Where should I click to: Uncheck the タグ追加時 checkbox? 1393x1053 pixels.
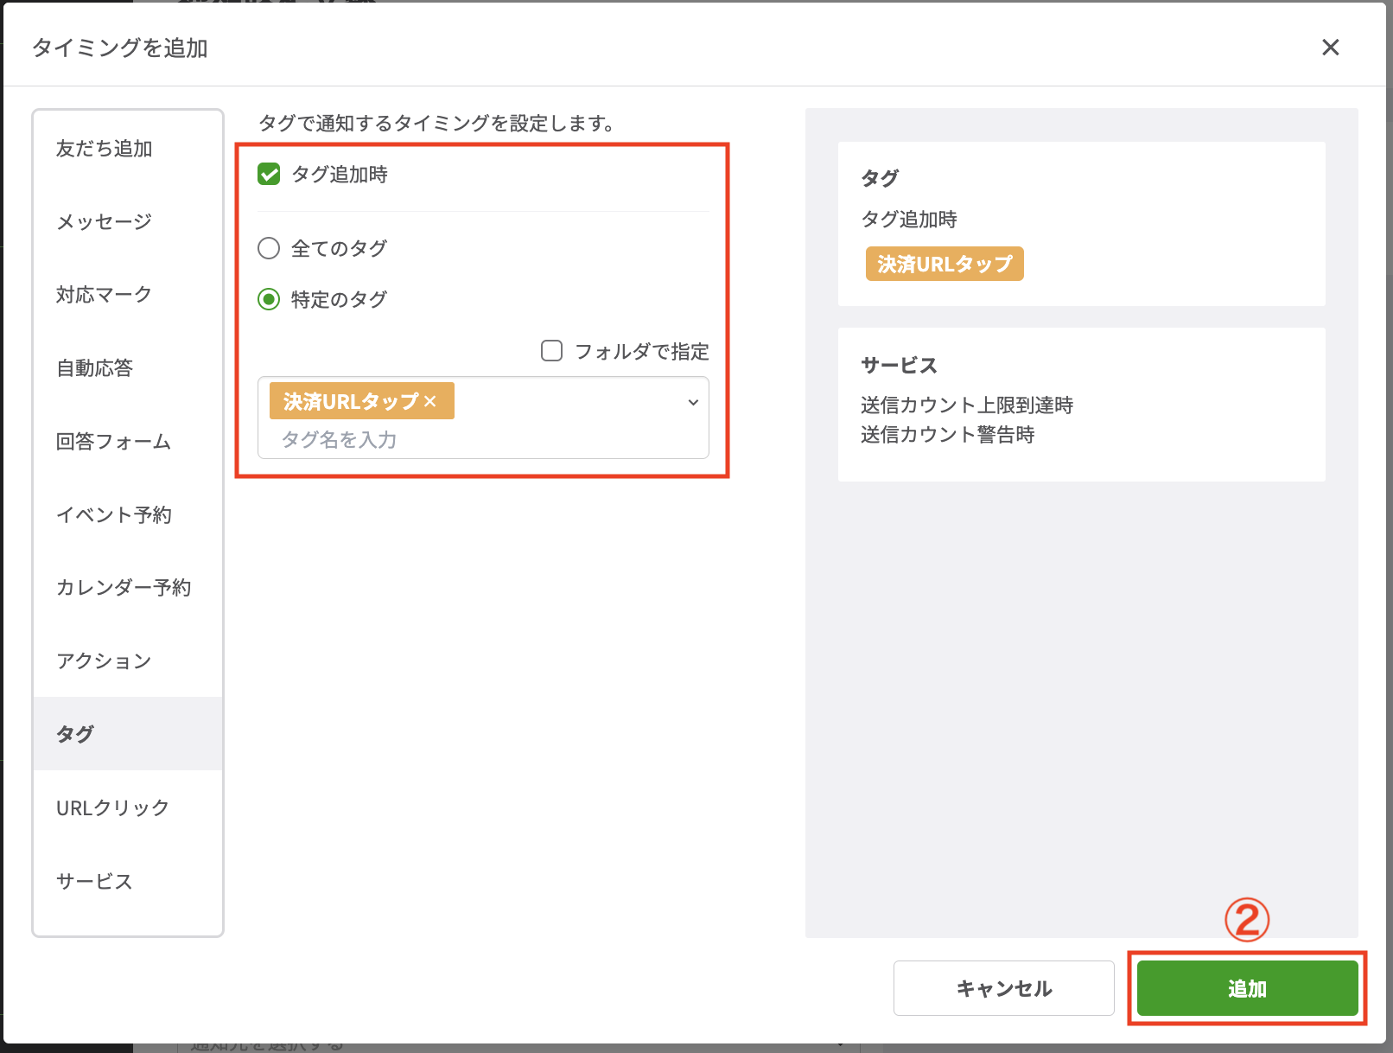(x=269, y=174)
